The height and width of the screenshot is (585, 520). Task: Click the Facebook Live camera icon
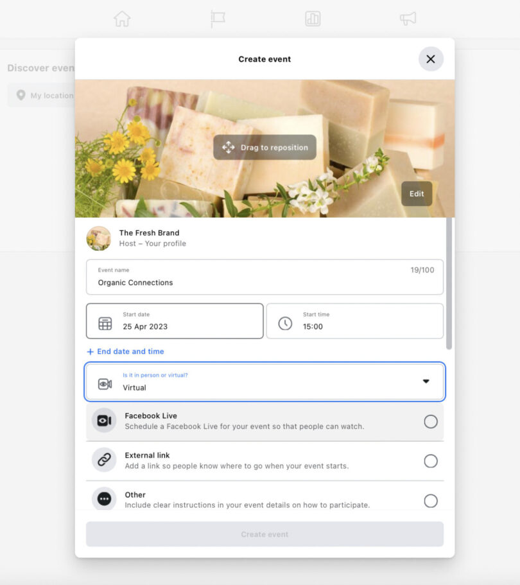click(104, 421)
